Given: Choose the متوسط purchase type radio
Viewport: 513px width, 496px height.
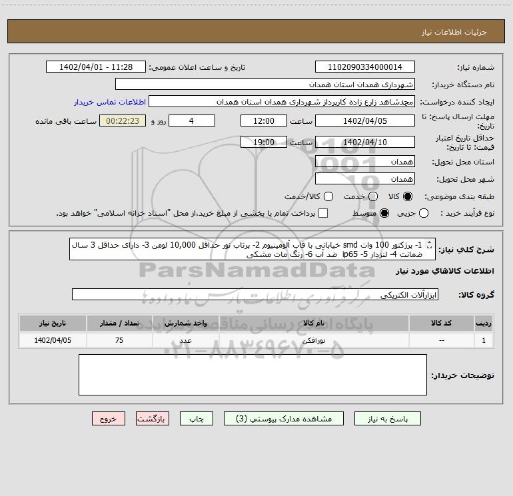Looking at the screenshot, I should pos(384,214).
